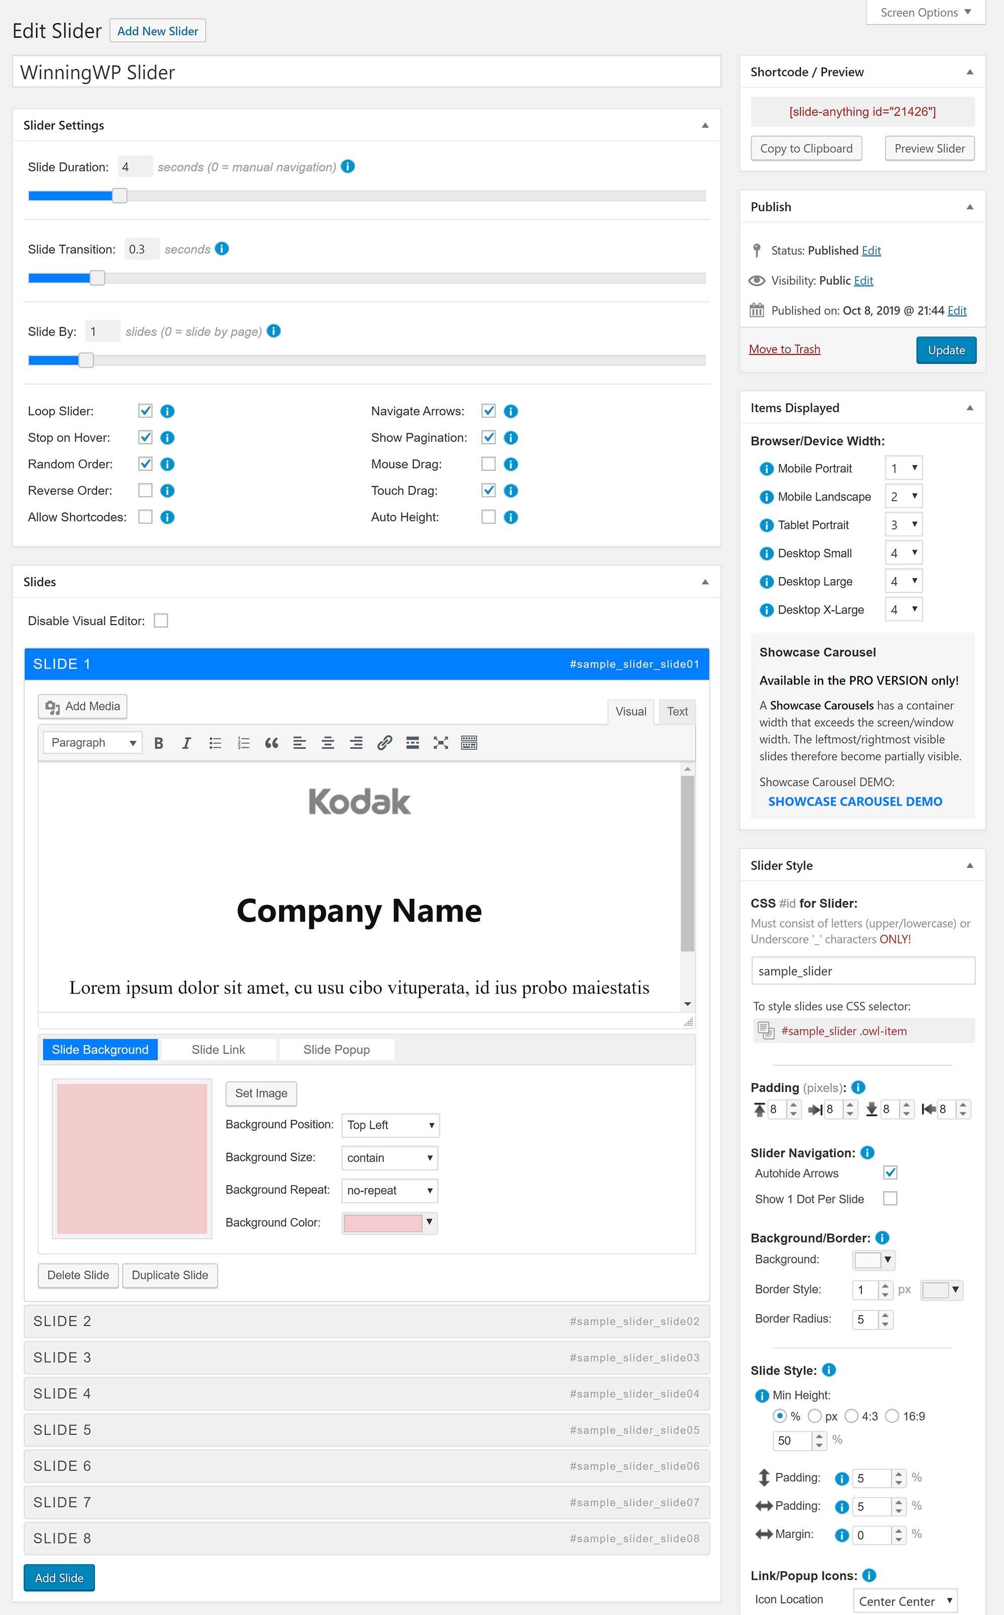Screen dimensions: 1004x1615
Task: Open SHOWCASE CAROUSEL DEMO link
Action: pyautogui.click(x=855, y=801)
